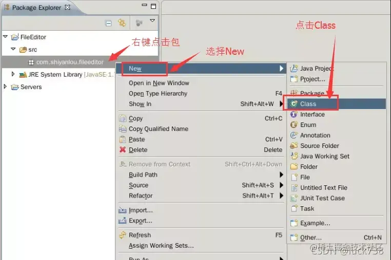Click the Paste menu icon
Screen dimensions: 391x260
click(x=123, y=139)
